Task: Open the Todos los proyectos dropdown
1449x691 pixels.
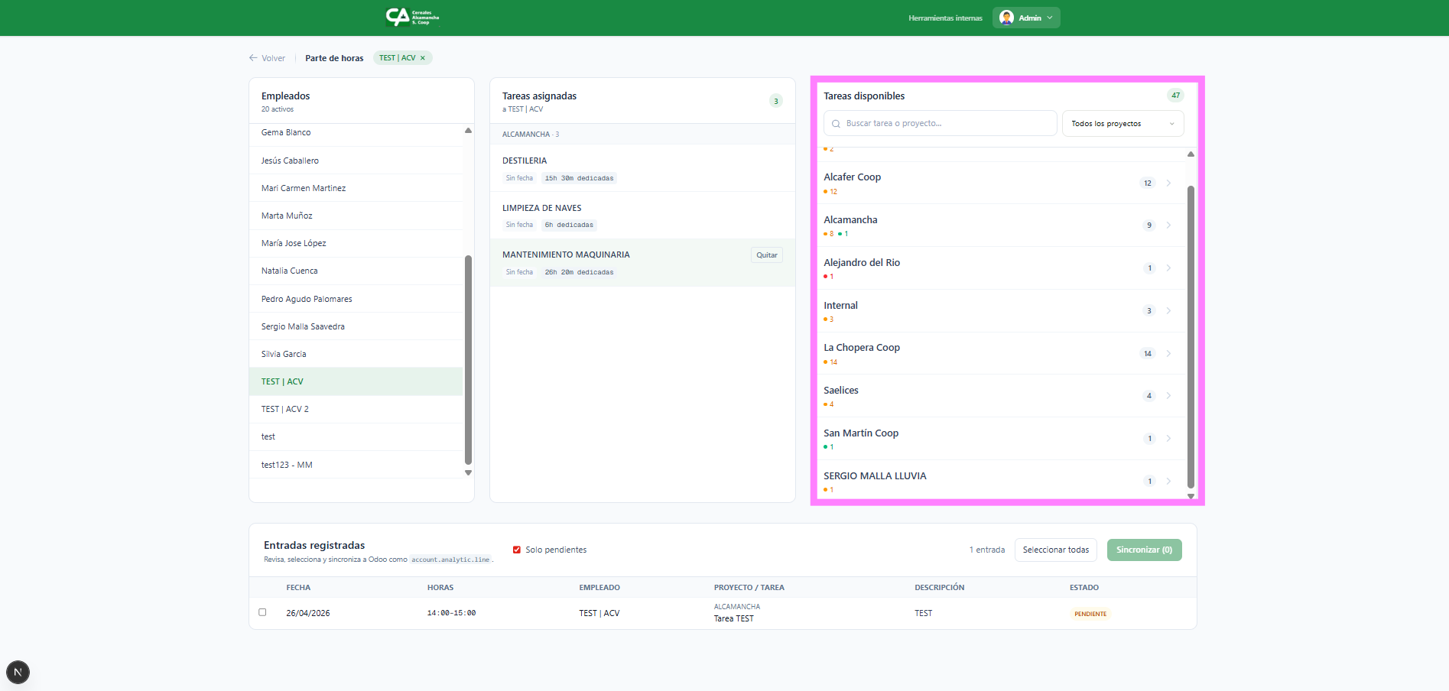Action: tap(1122, 124)
